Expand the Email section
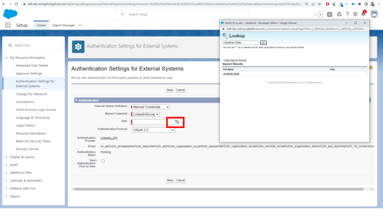 (6, 165)
